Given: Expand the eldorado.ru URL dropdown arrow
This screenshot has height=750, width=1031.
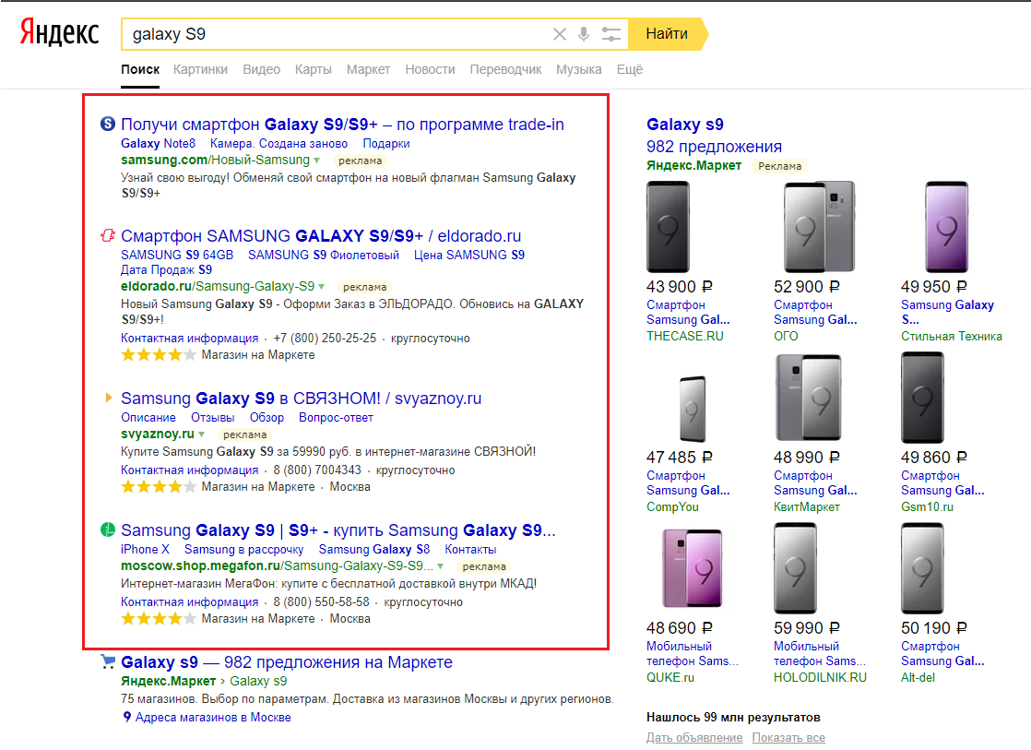Looking at the screenshot, I should [x=322, y=287].
